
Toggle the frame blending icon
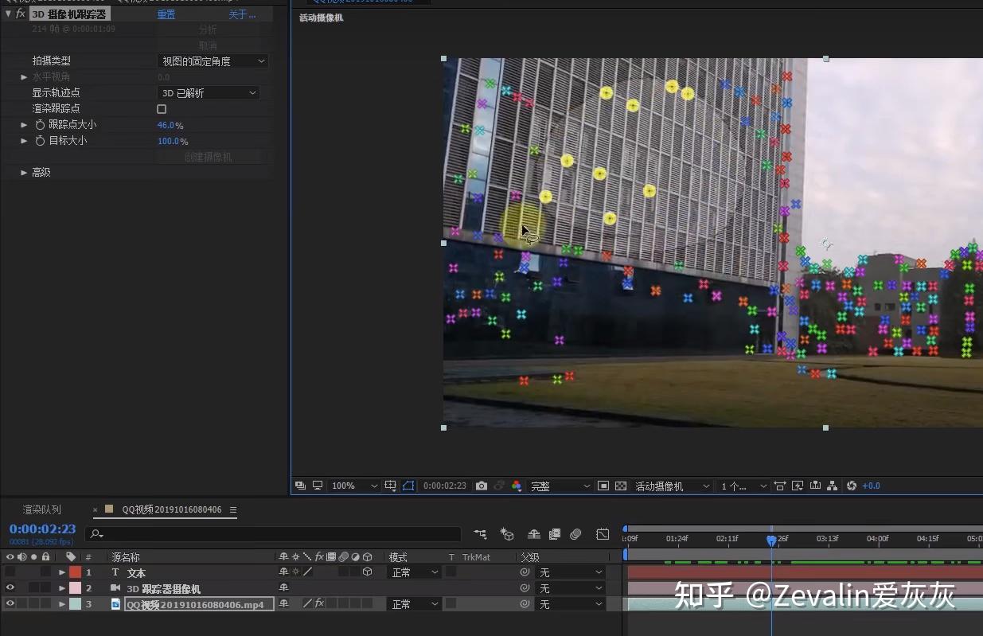coord(555,534)
